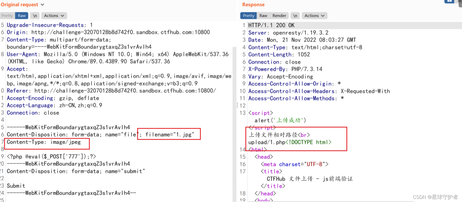Click the Accept header name

tap(17, 69)
